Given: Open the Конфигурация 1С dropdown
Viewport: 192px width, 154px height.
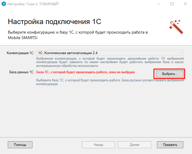Looking at the screenshot, I should click(110, 53).
